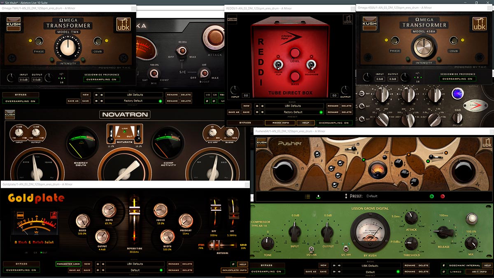This screenshot has height=278, width=494.
Task: Click the blue lamp on the EQ behind 458A
Action: [457, 94]
